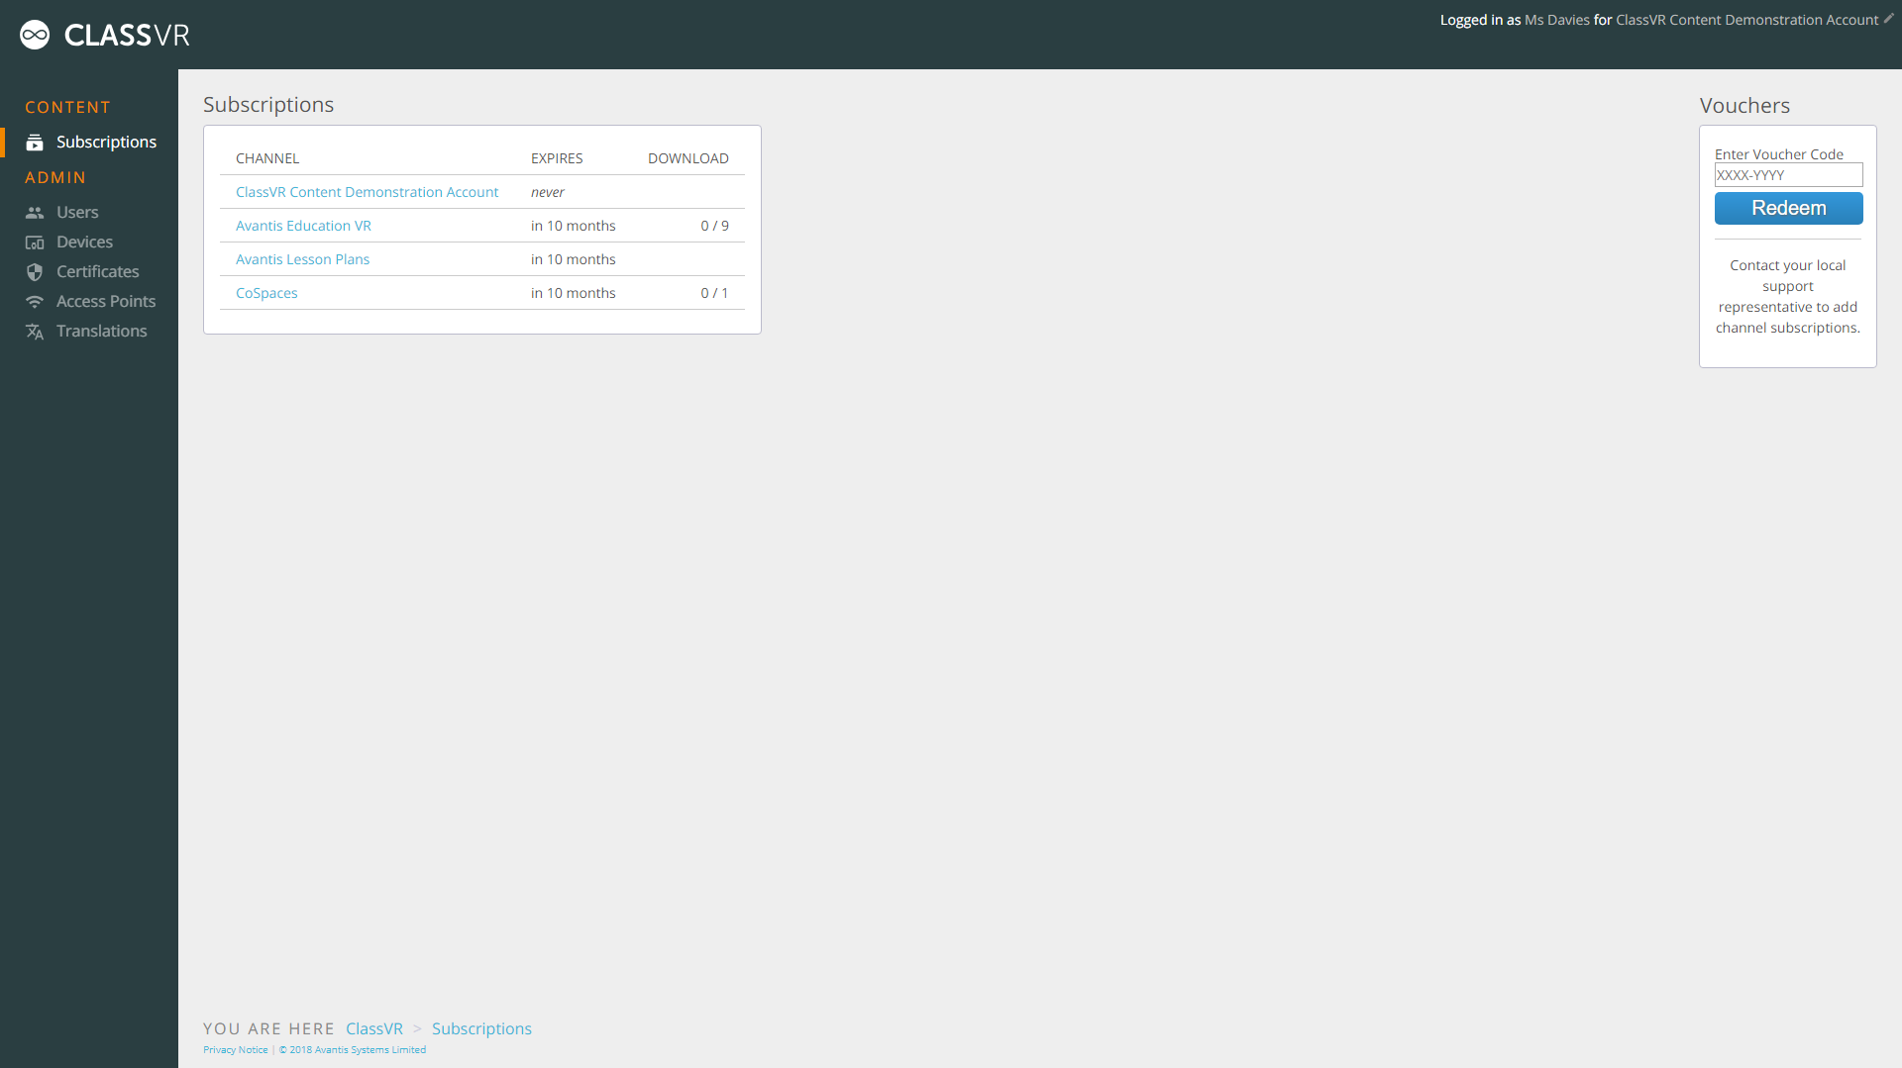
Task: Select Access Points in the sidebar
Action: coord(106,301)
